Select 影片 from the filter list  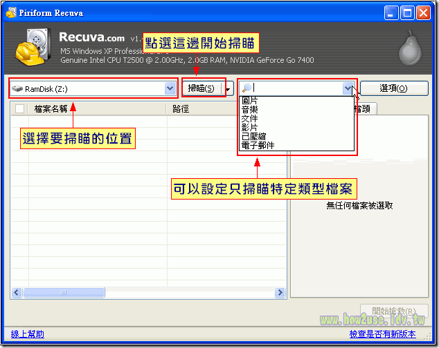tap(296, 127)
